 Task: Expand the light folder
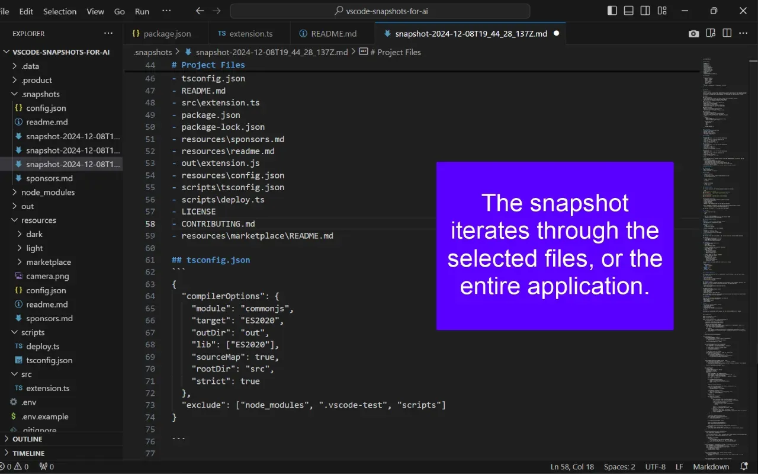pyautogui.click(x=34, y=248)
